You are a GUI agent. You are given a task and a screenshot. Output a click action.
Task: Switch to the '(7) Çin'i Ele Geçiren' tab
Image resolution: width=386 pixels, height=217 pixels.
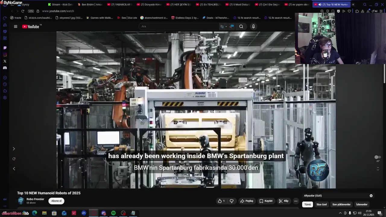[x=267, y=5]
